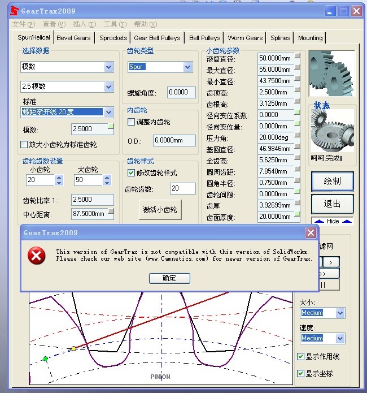The height and width of the screenshot is (393, 367).
Task: Click the Hide panel button
Action: 333,221
